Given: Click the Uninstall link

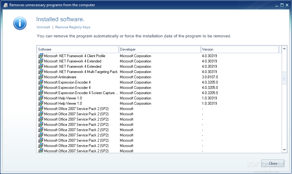Looking at the screenshot, I should click(x=43, y=27).
